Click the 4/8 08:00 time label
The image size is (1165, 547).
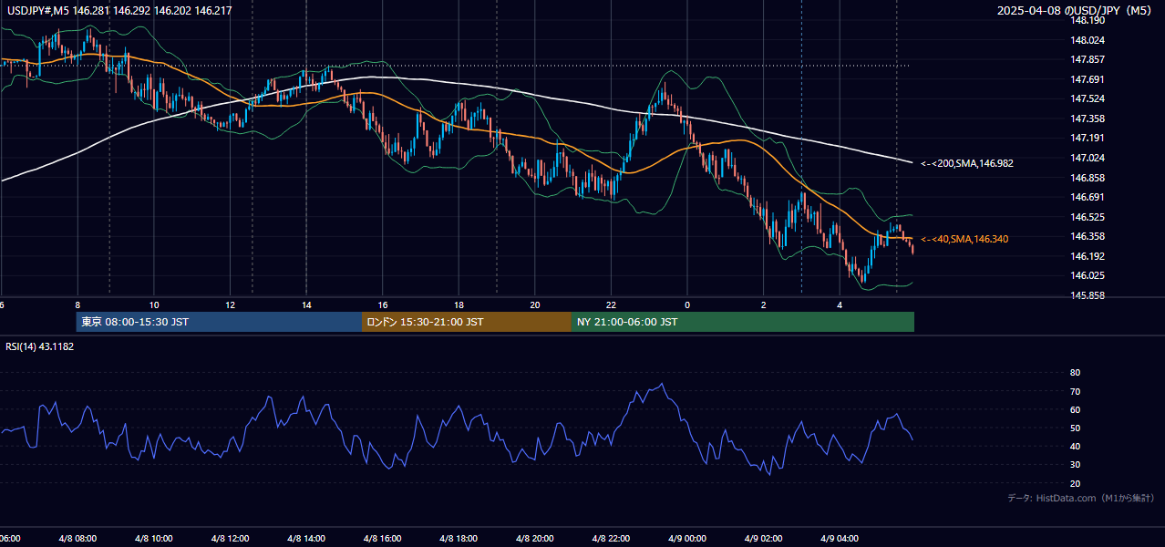77,538
